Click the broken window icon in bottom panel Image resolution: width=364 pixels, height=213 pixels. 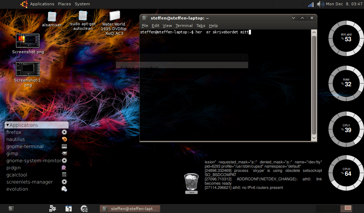tap(69, 209)
